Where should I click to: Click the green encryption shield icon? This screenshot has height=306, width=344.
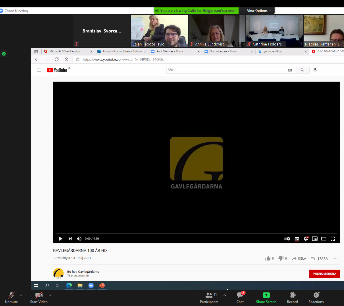click(4, 54)
